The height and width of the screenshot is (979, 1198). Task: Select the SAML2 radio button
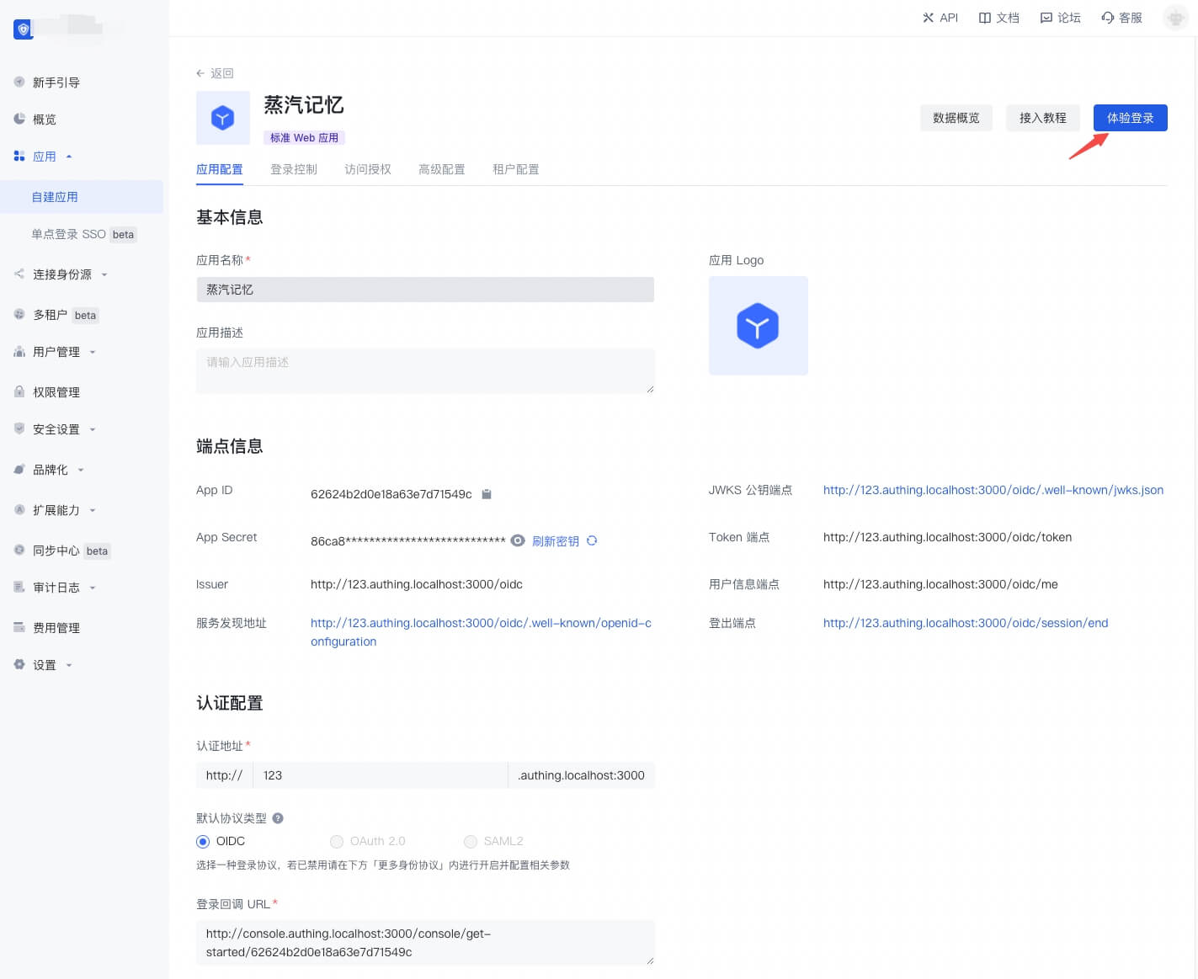[471, 842]
